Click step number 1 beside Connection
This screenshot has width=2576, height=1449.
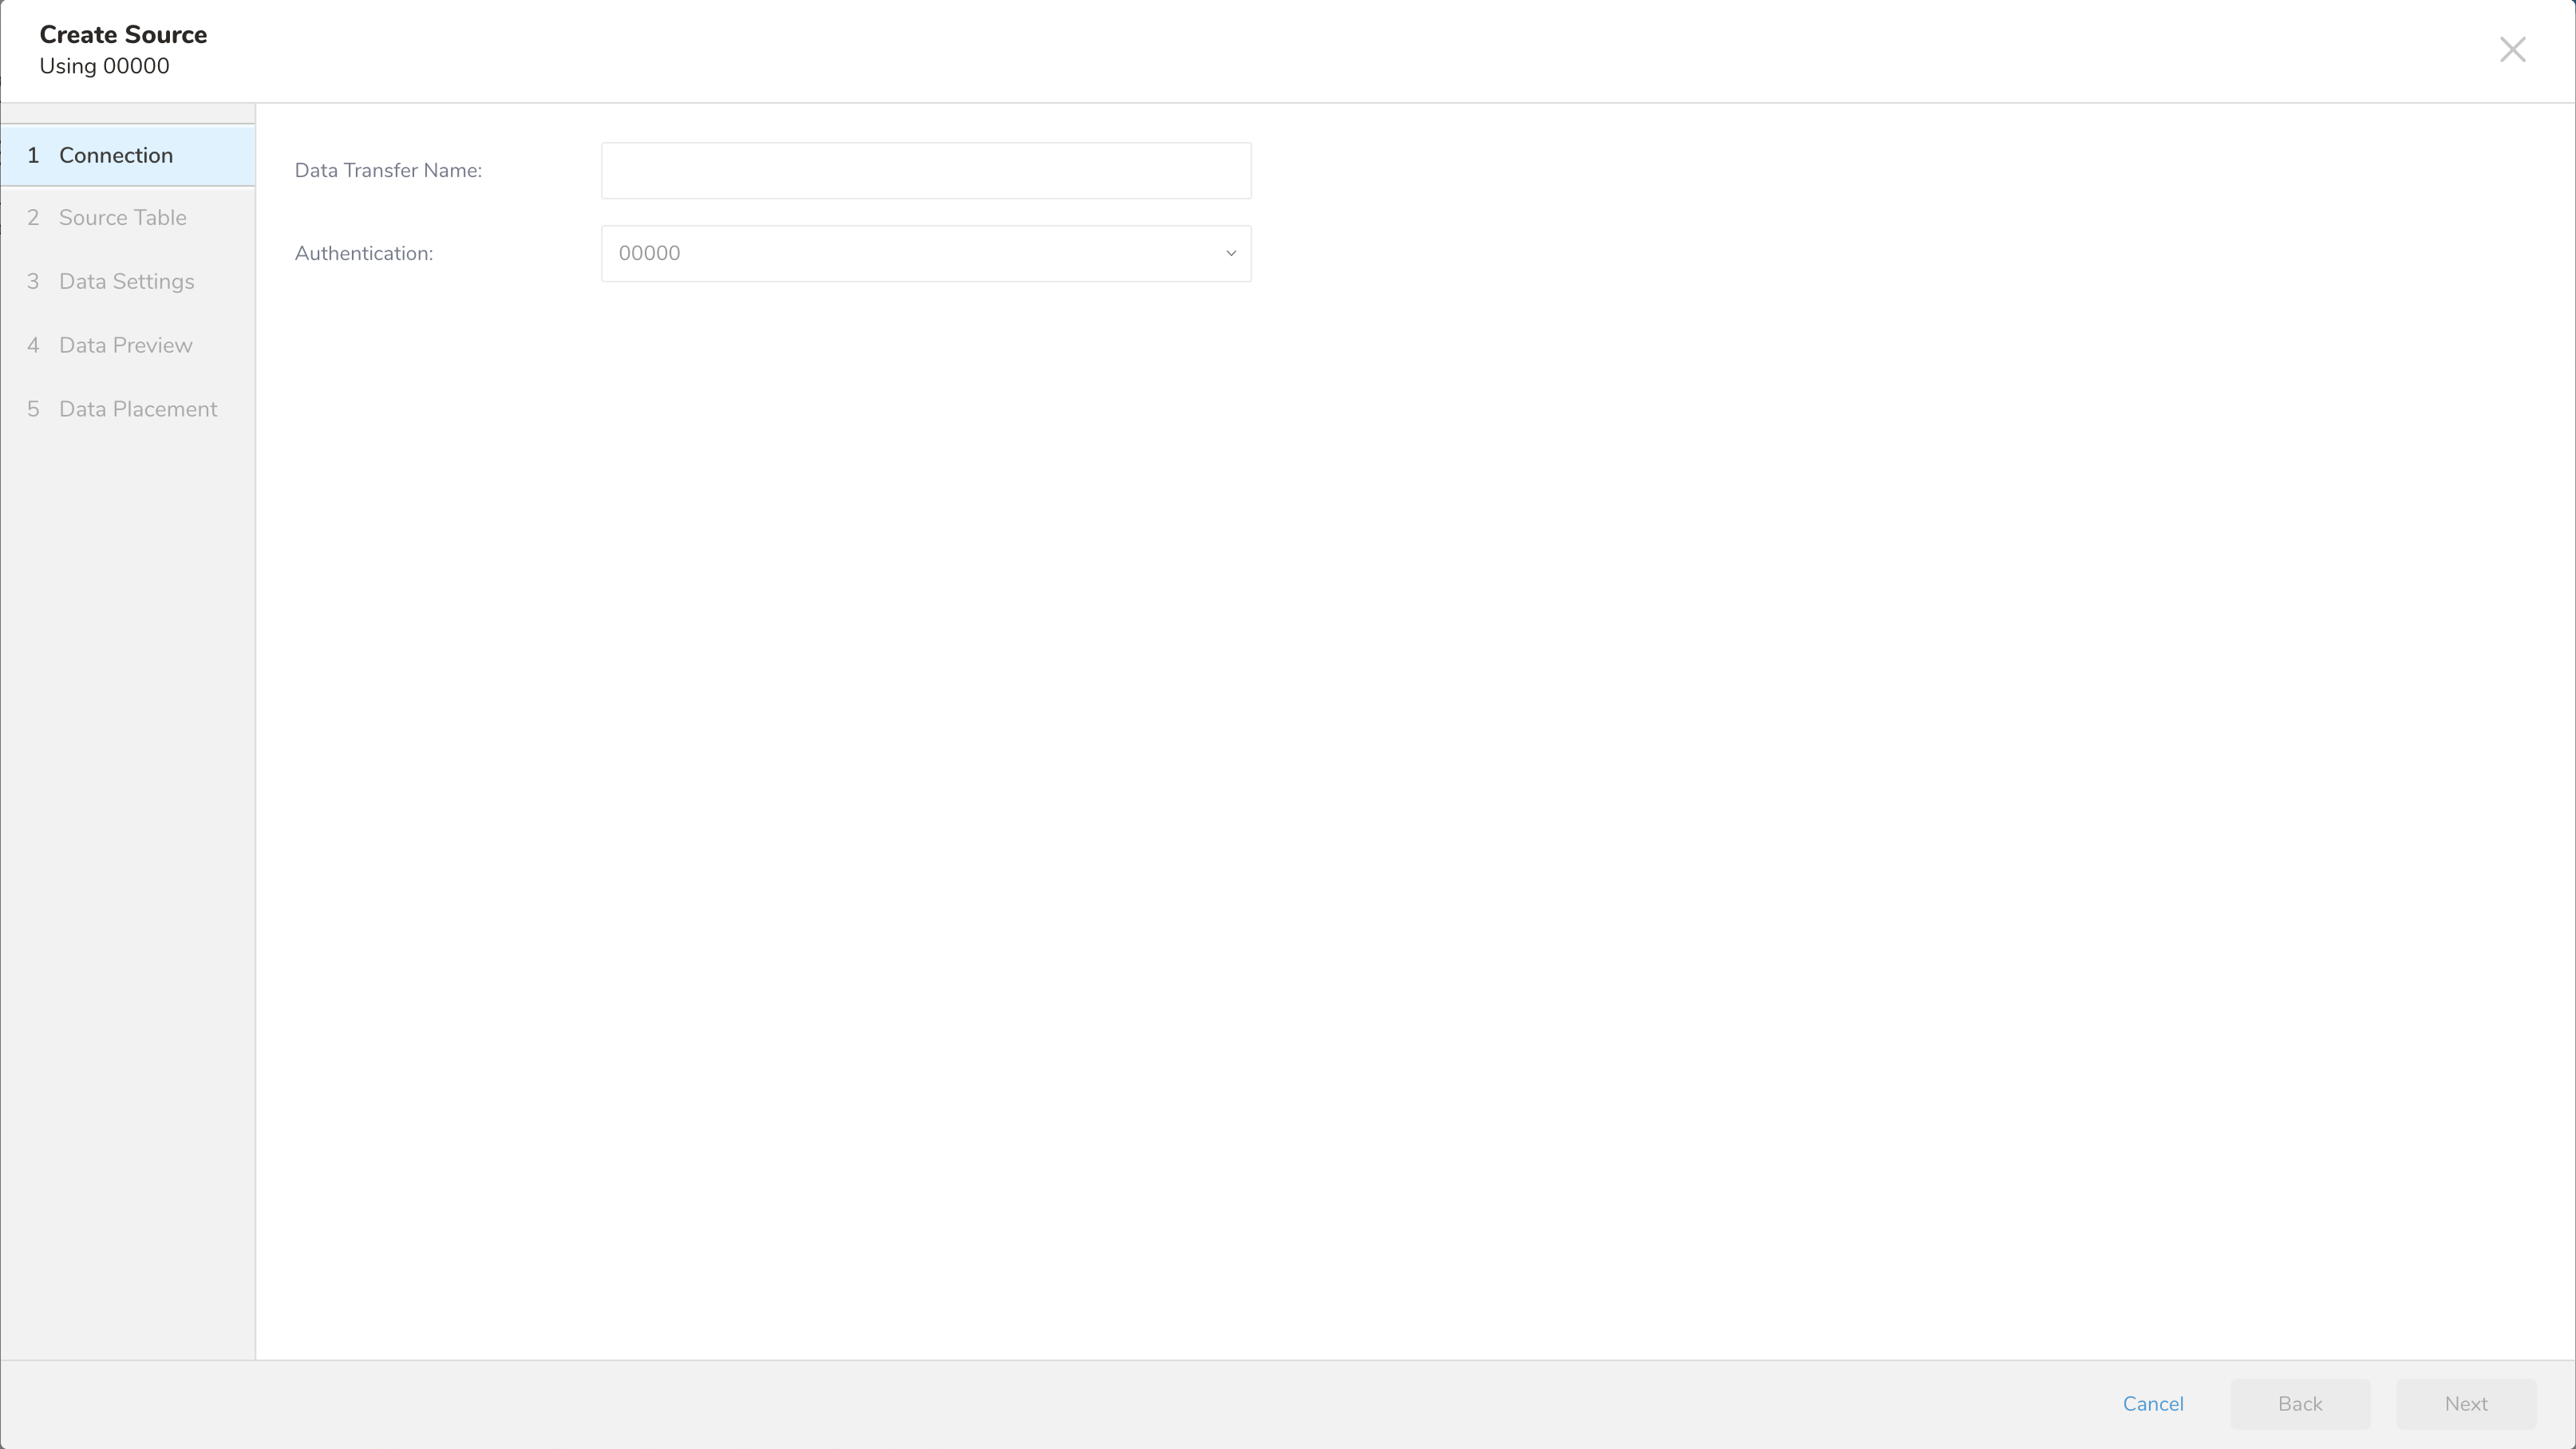click(x=33, y=156)
